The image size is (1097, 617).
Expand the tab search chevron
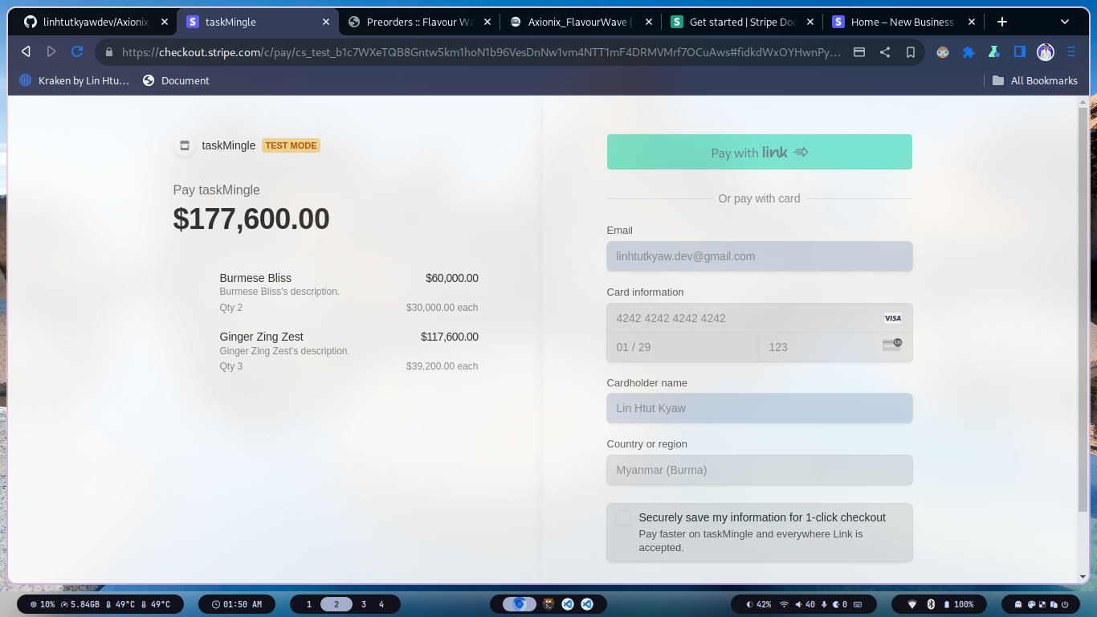pos(1065,22)
